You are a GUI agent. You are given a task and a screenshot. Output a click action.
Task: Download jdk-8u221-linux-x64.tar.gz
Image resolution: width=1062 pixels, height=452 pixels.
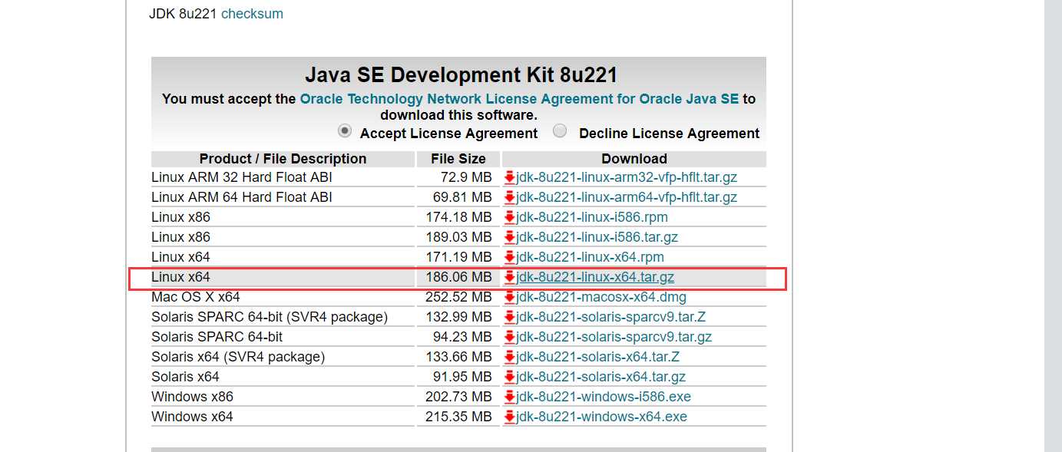595,277
